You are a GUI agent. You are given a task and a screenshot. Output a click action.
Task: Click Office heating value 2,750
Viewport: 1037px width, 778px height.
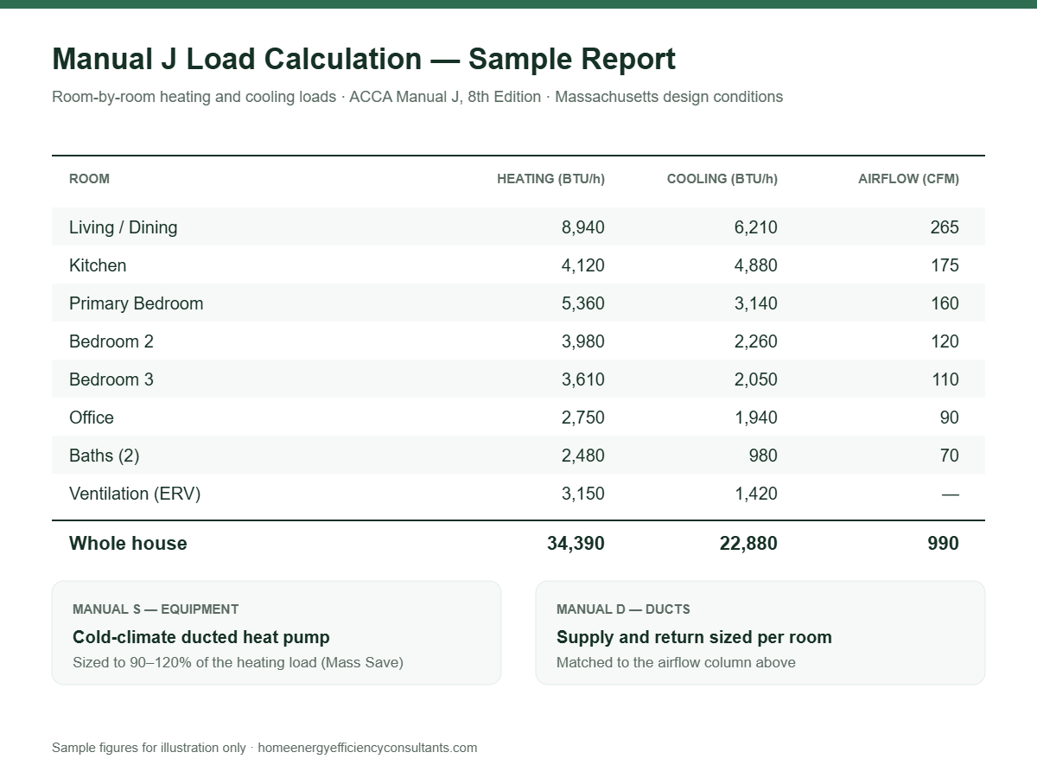[583, 418]
